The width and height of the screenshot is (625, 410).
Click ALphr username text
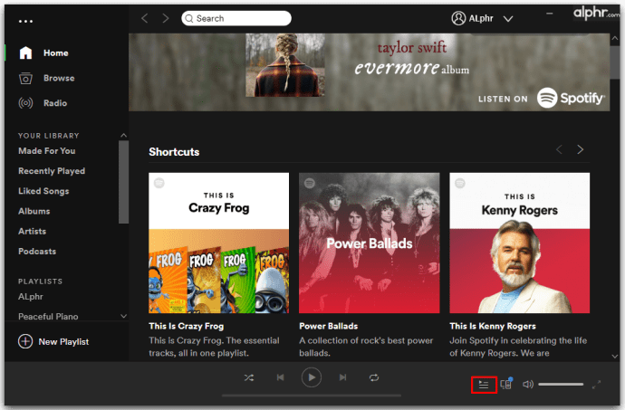coord(481,19)
